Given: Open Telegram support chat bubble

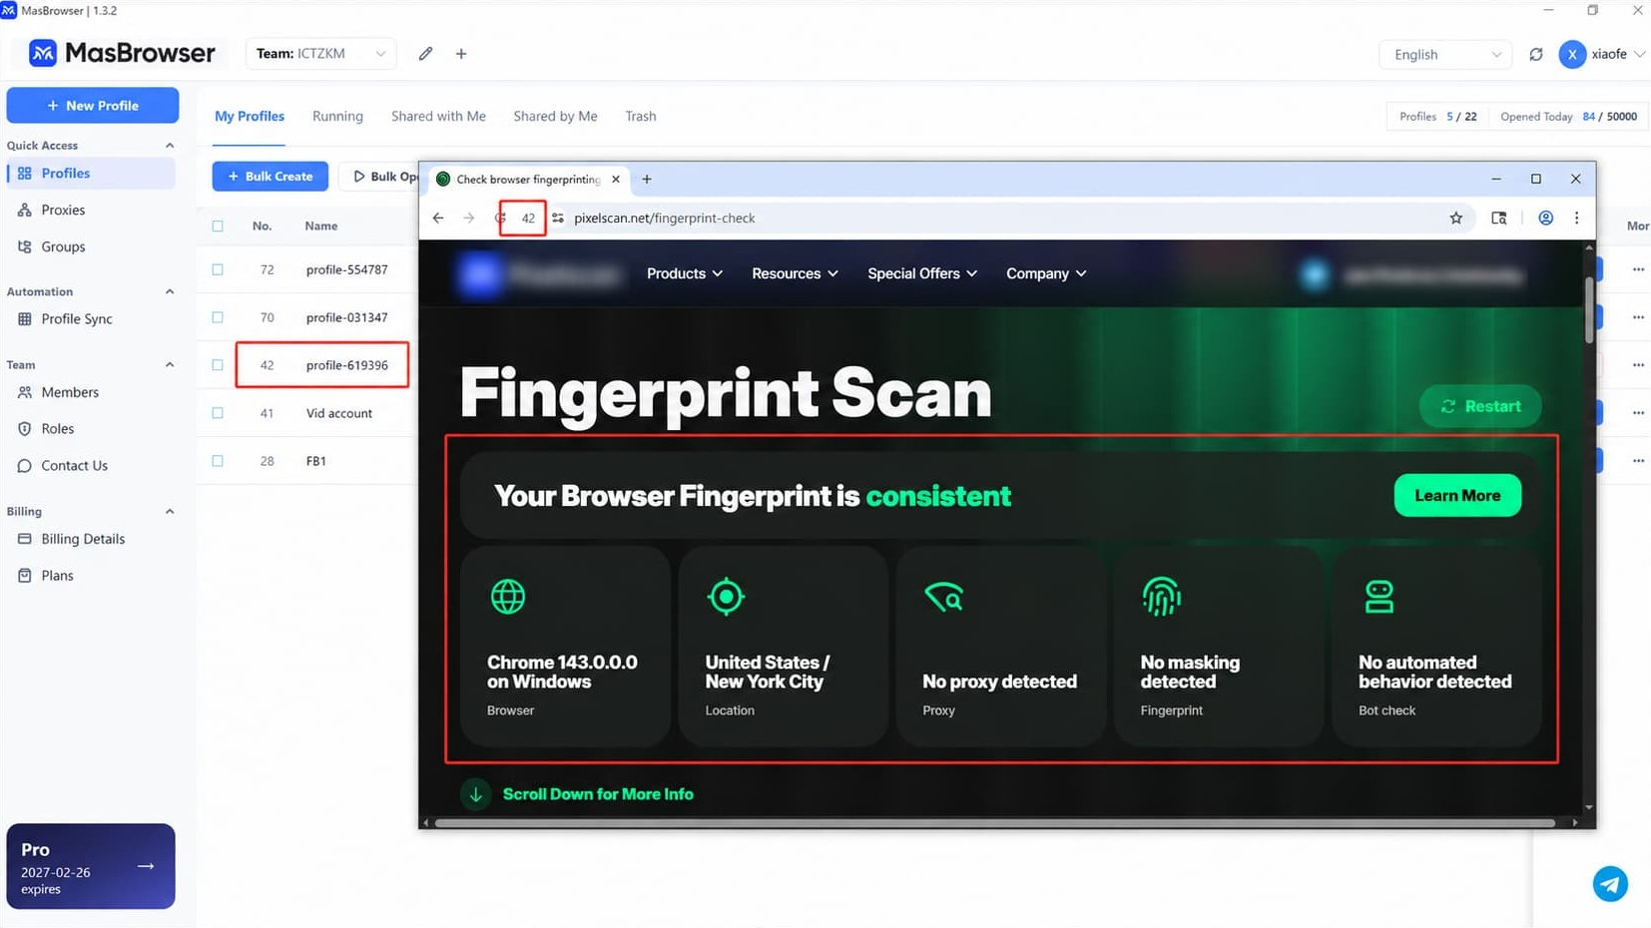Looking at the screenshot, I should [1609, 884].
